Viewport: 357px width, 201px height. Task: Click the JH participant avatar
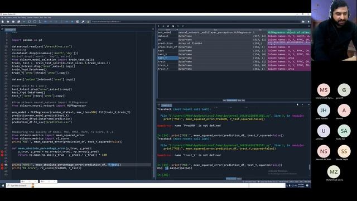coord(324,111)
